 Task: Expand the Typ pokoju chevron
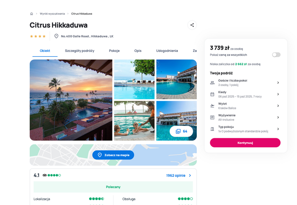coord(278,129)
